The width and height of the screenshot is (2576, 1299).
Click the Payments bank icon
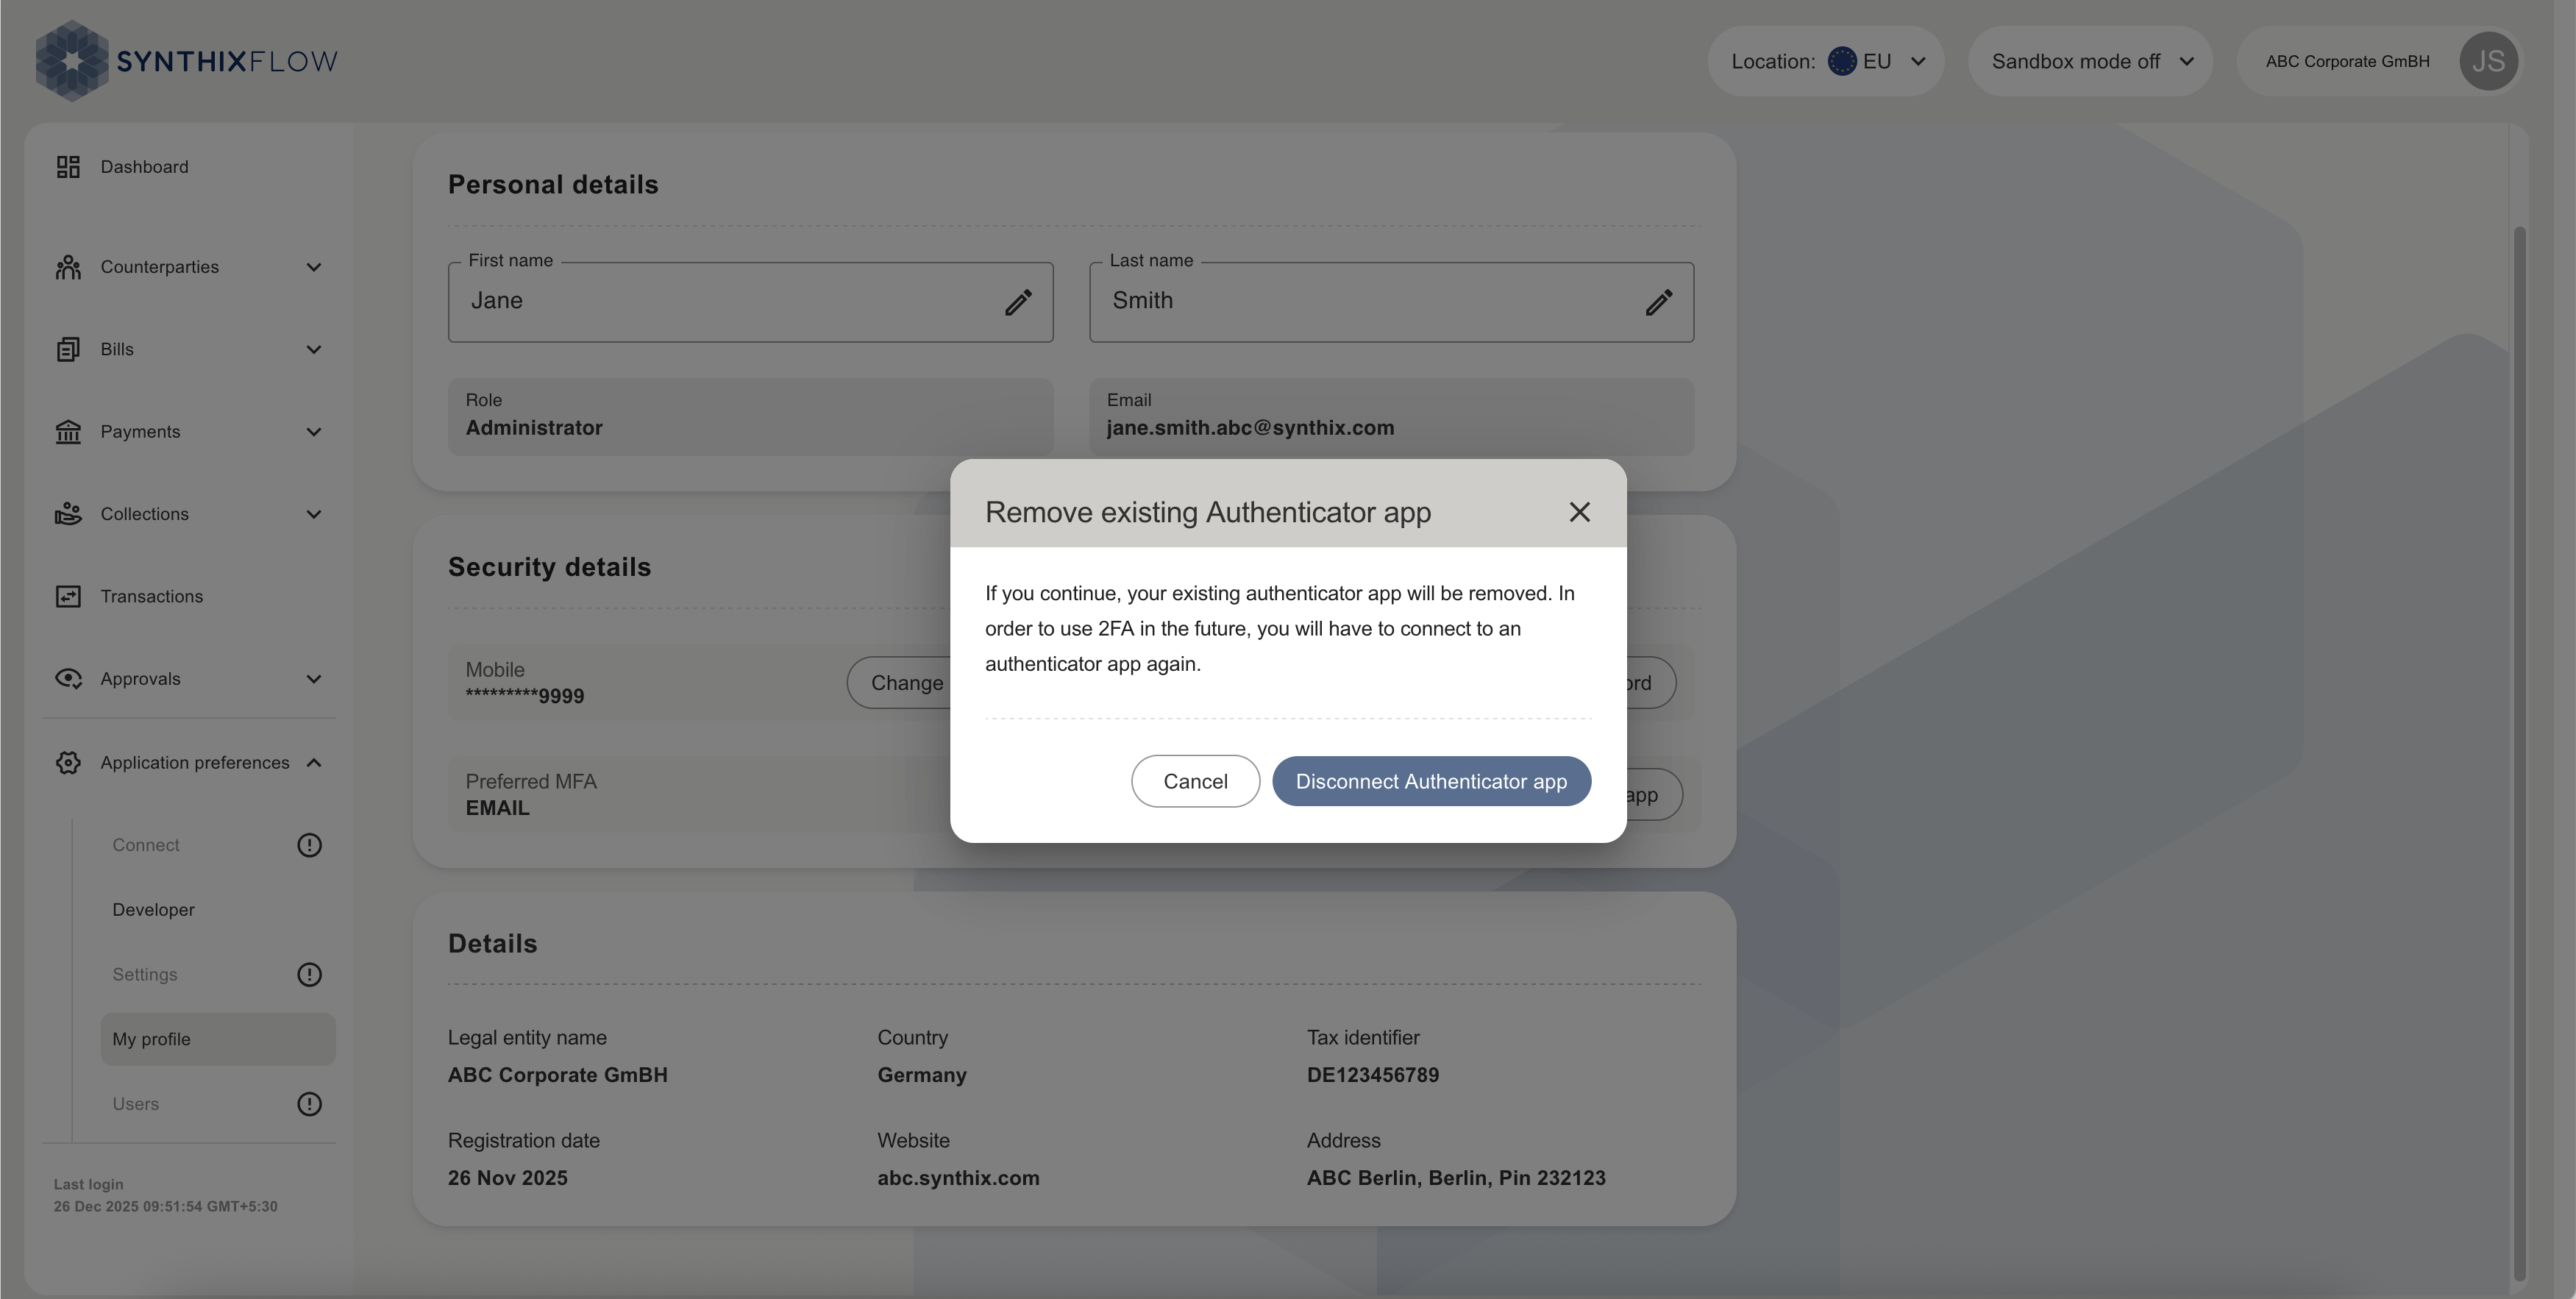(x=68, y=432)
